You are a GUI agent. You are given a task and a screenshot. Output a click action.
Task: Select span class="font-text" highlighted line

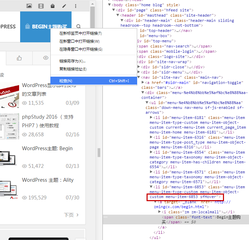coord(176,220)
